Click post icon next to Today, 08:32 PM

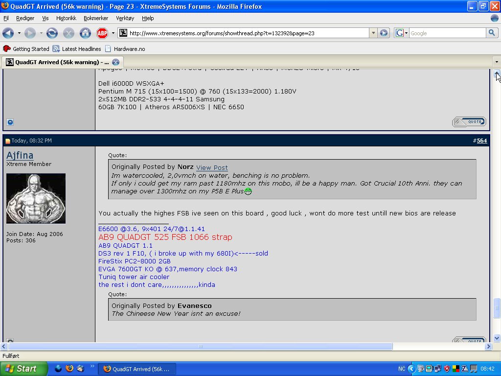[8, 141]
